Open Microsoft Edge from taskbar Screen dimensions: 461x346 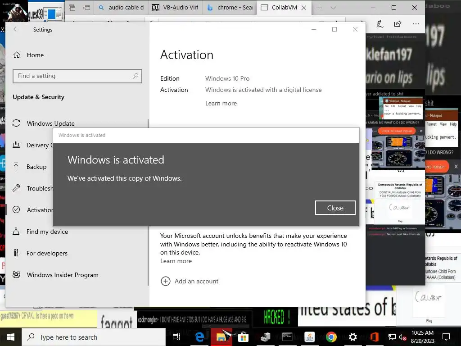[199, 337]
